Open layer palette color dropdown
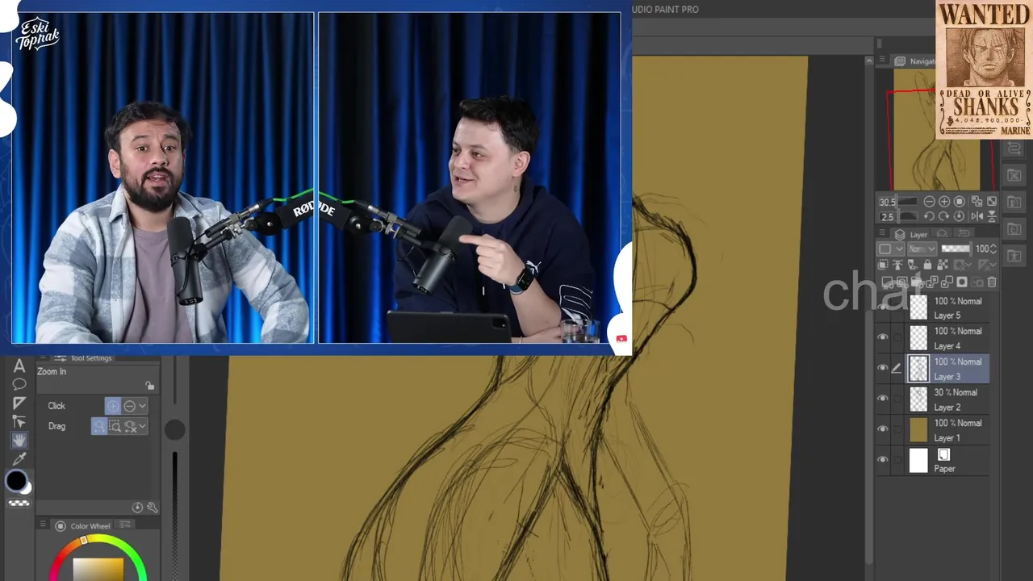Screen dimensions: 1033x581 tap(891, 249)
